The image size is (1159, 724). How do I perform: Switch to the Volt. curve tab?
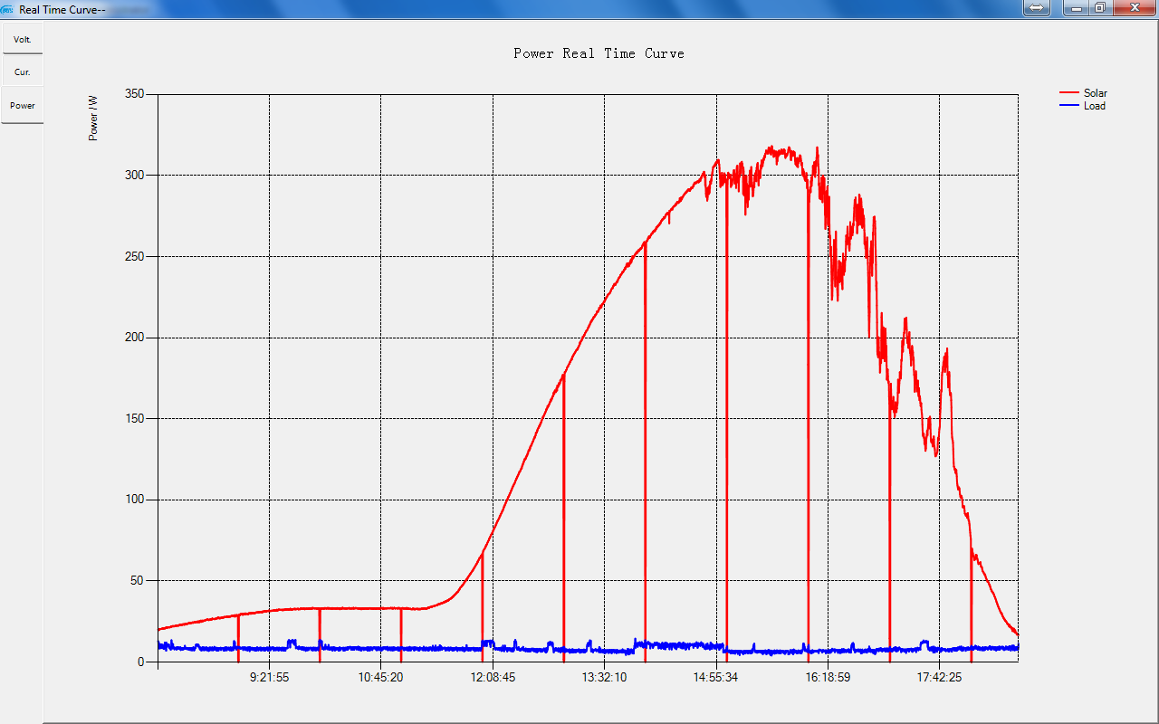click(22, 40)
